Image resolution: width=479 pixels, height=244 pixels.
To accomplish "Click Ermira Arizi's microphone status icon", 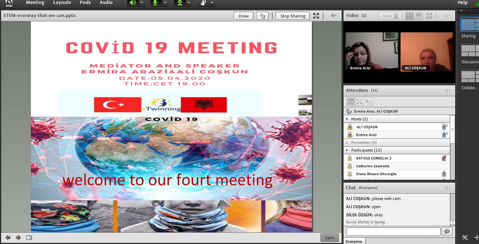I will pyautogui.click(x=444, y=135).
